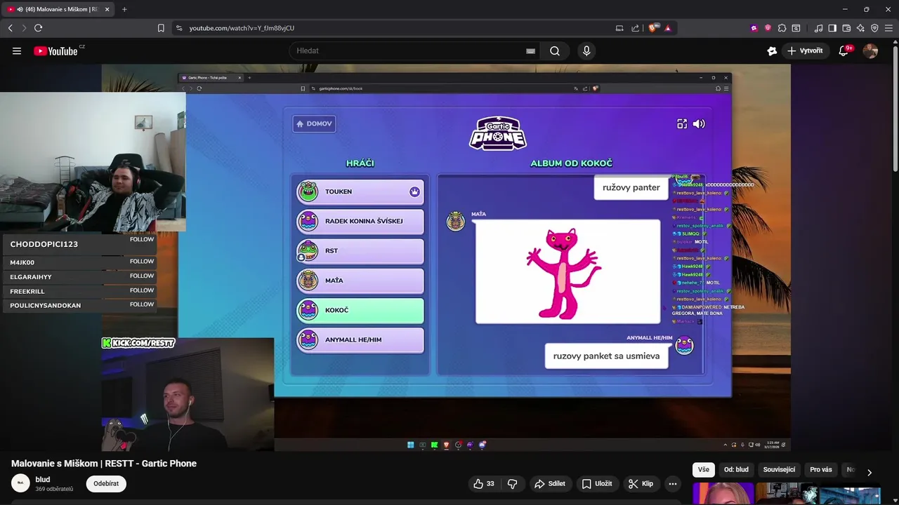Viewport: 899px width, 505px height.
Task: Click the Sdílet share button
Action: coord(550,483)
